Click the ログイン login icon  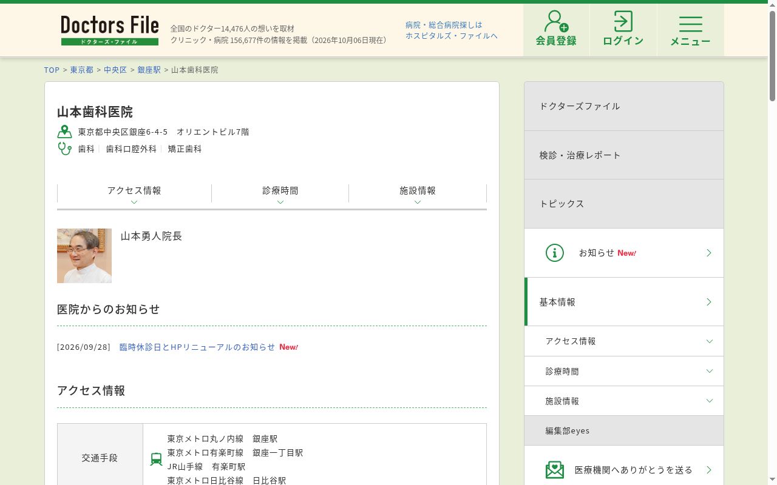(623, 21)
